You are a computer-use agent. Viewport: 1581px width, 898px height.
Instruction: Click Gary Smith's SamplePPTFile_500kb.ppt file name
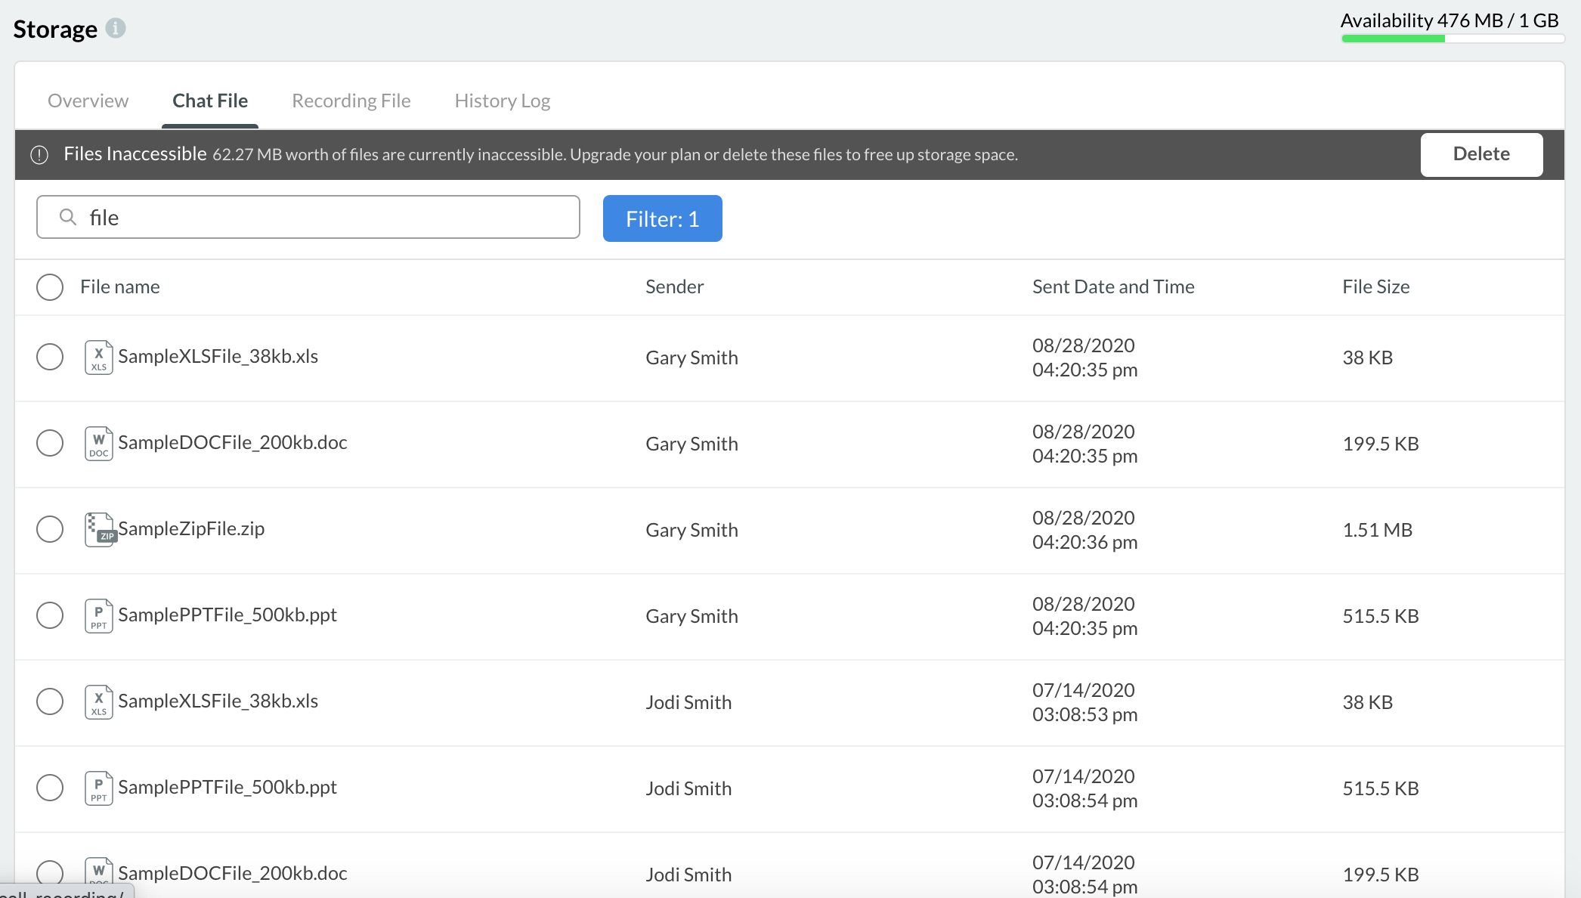227,615
